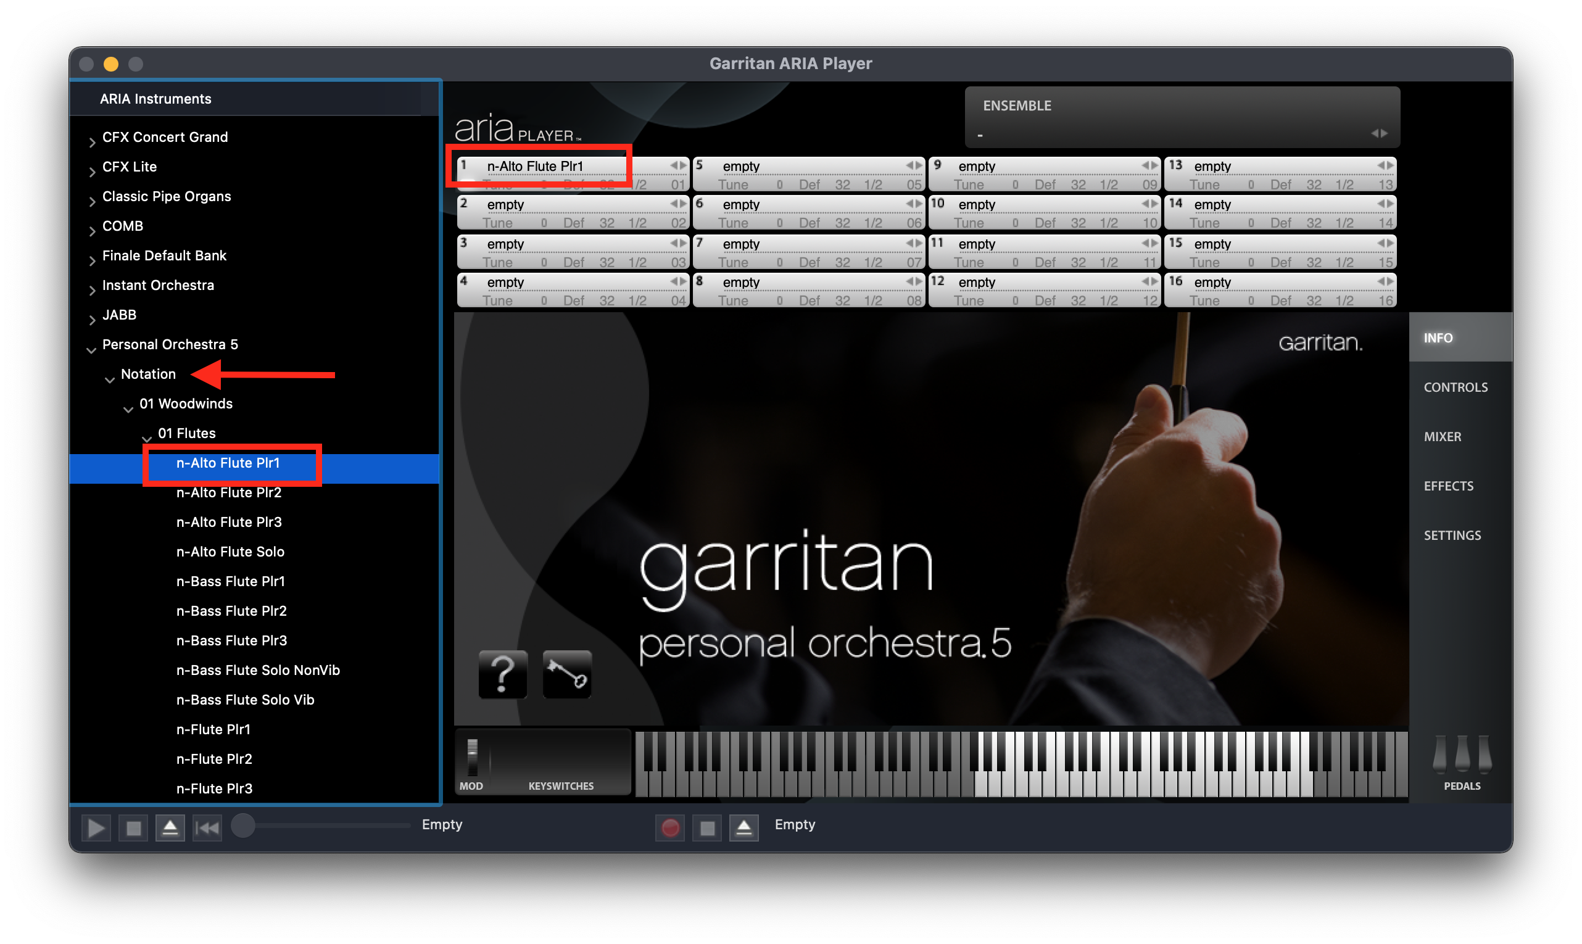The image size is (1582, 944).
Task: Click the arrows on empty slot 16
Action: (x=1385, y=281)
